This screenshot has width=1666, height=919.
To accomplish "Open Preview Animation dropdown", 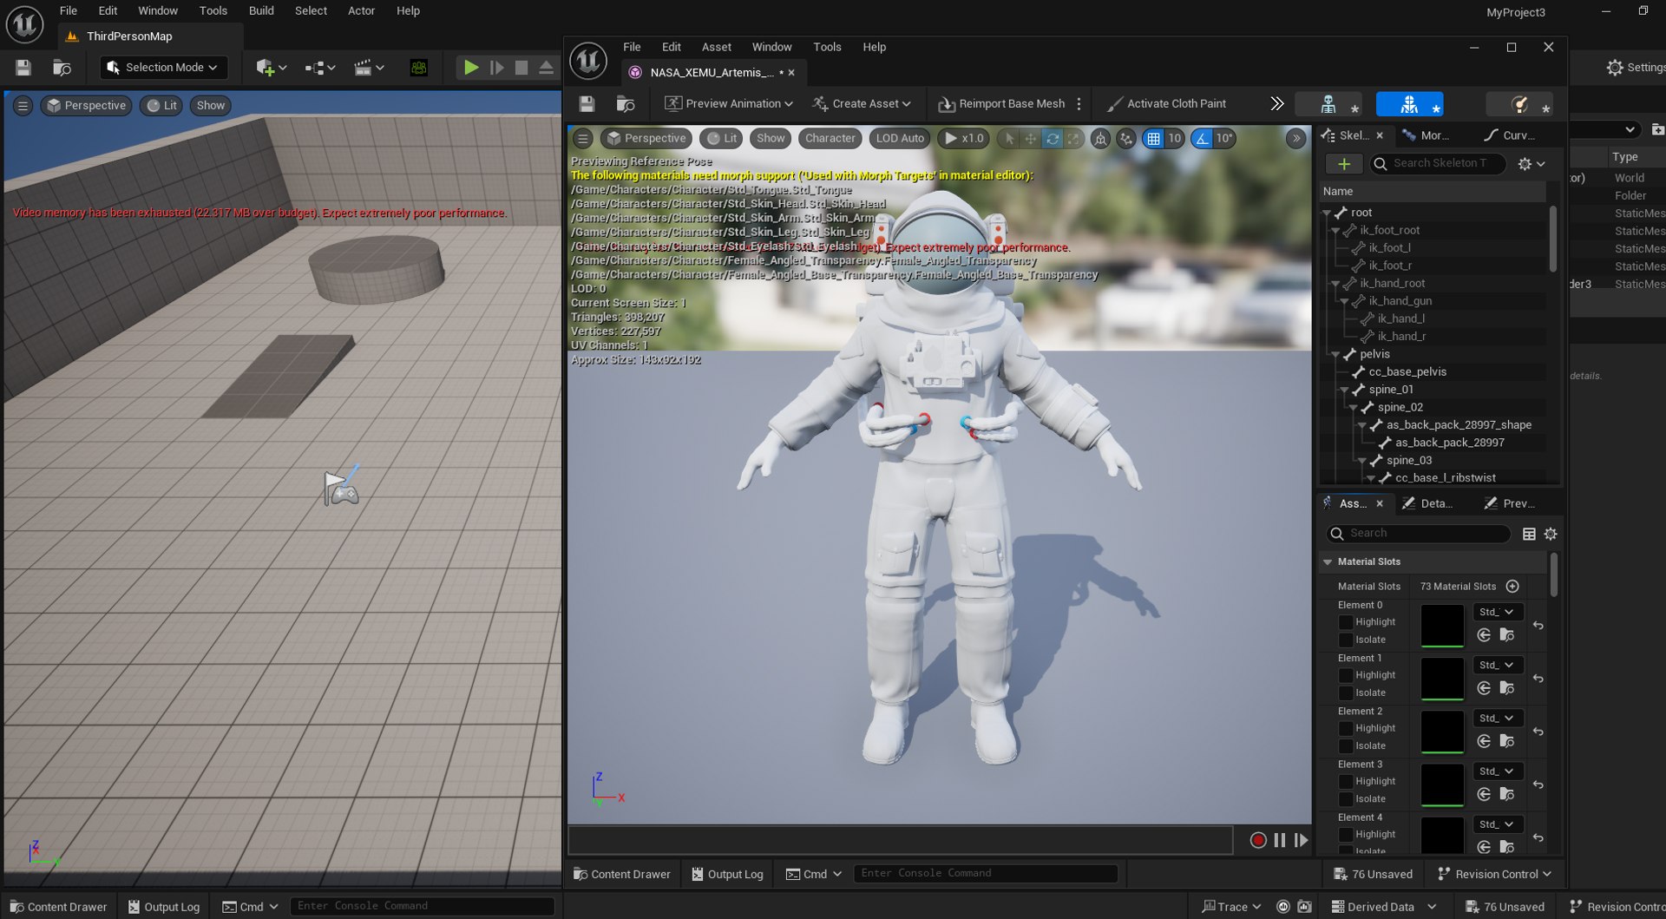I will point(728,104).
